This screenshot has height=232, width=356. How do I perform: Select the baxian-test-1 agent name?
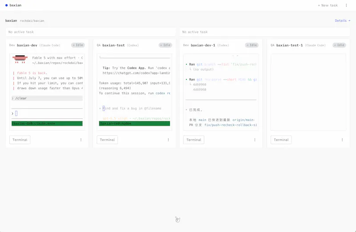pyautogui.click(x=290, y=45)
